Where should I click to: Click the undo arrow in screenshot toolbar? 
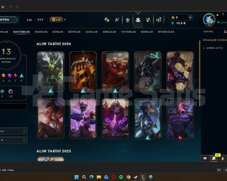click(x=10, y=7)
